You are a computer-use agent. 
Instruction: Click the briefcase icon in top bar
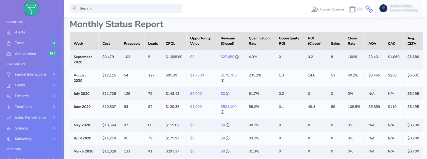point(352,9)
